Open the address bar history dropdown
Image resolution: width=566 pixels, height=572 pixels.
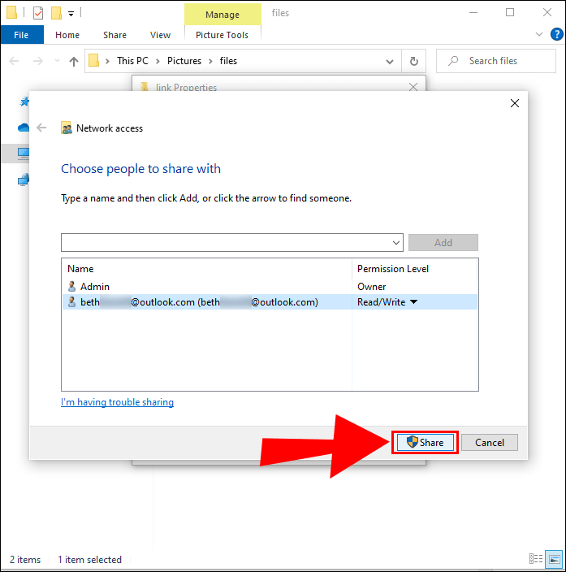[390, 61]
